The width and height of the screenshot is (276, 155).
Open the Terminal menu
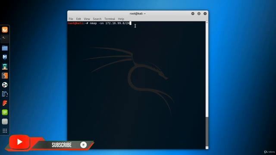pyautogui.click(x=110, y=19)
